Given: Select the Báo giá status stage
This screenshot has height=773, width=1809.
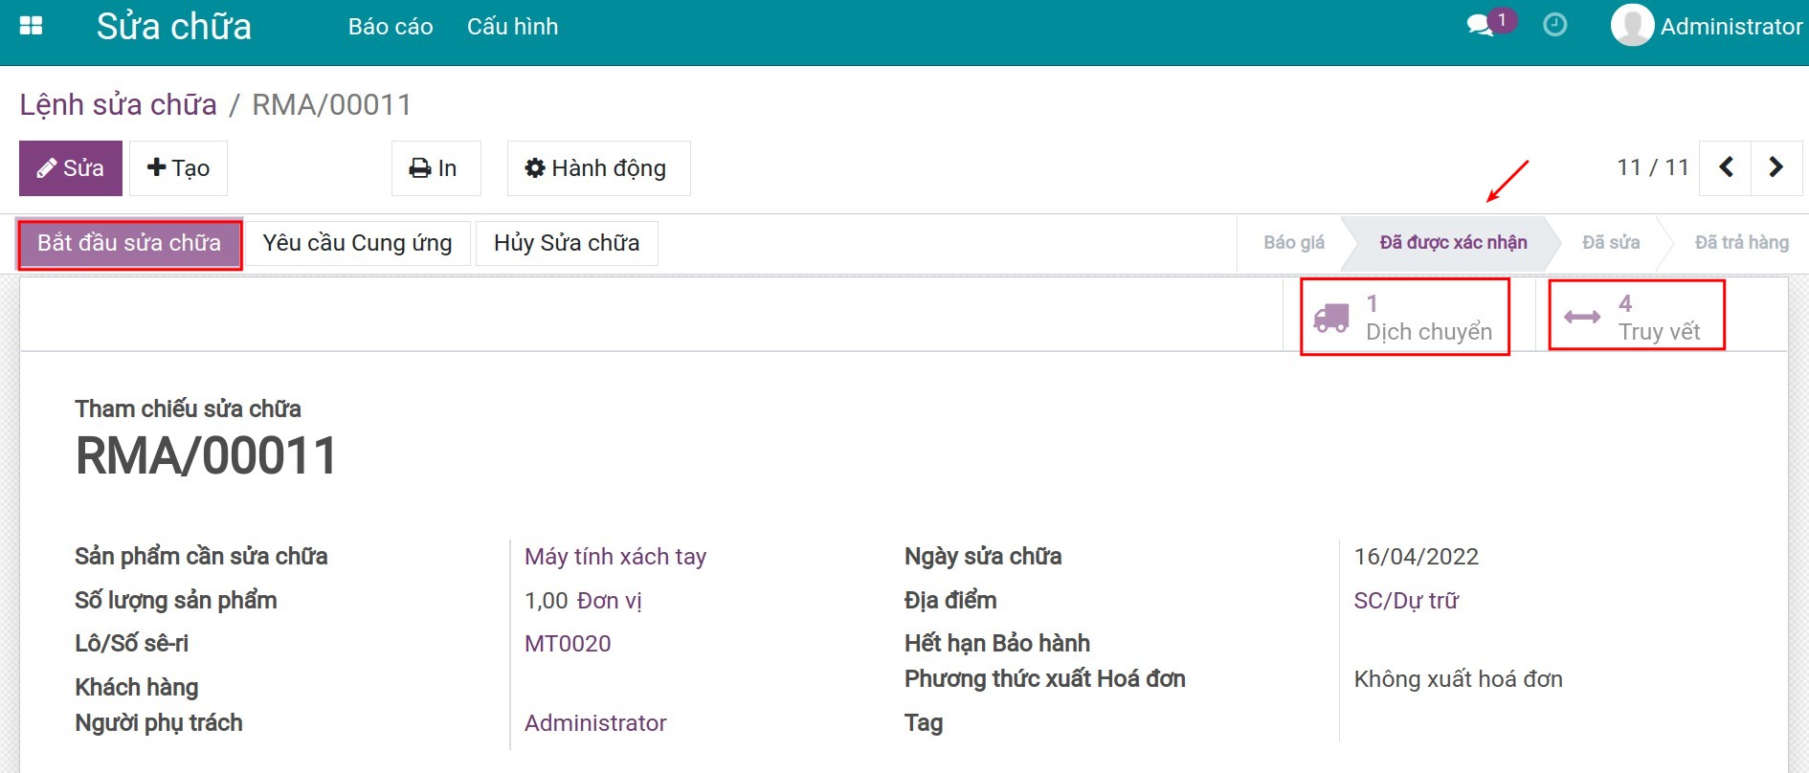Looking at the screenshot, I should tap(1294, 243).
